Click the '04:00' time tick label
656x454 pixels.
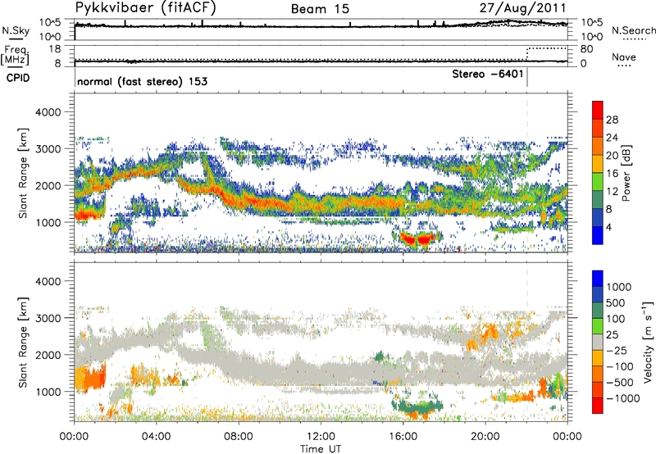tap(156, 437)
